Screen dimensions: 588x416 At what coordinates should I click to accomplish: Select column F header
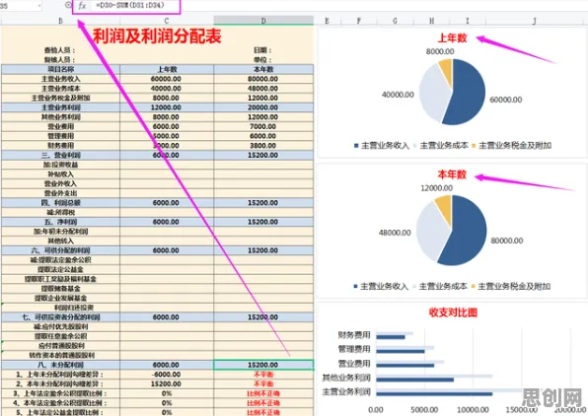click(x=359, y=21)
